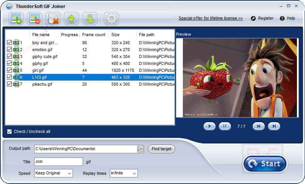Uncheck the giphy cute.gif checkbox
The width and height of the screenshot is (305, 184).
[9, 56]
